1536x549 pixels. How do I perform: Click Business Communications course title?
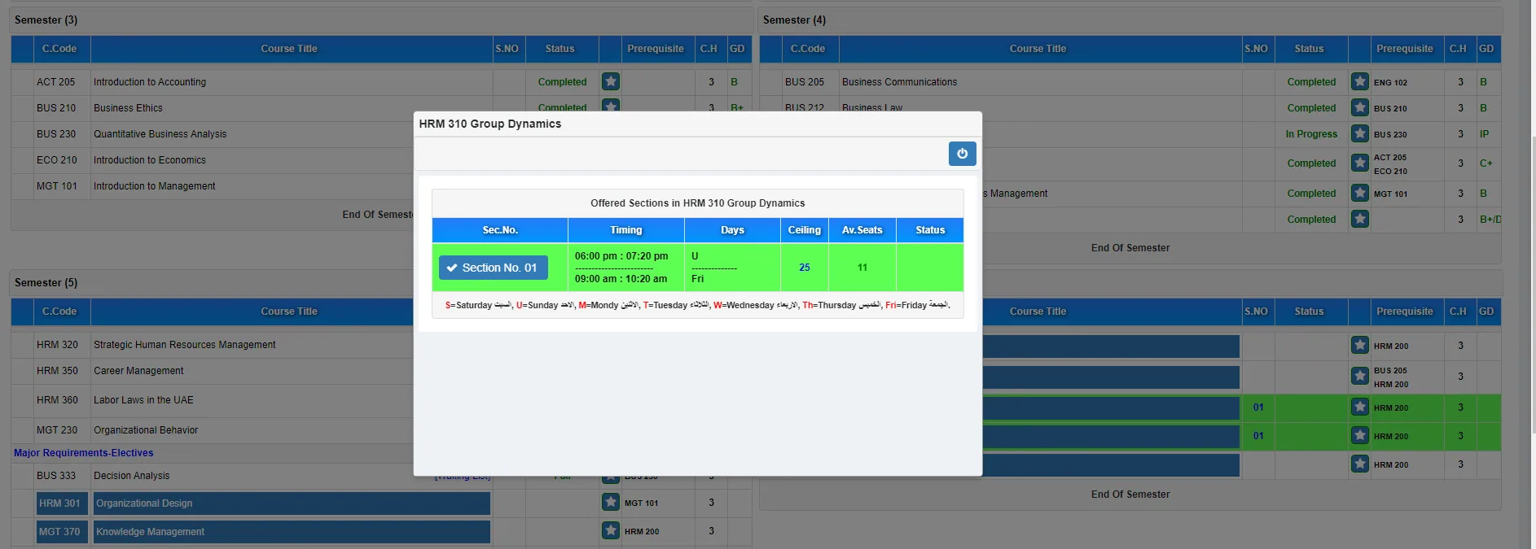click(900, 82)
